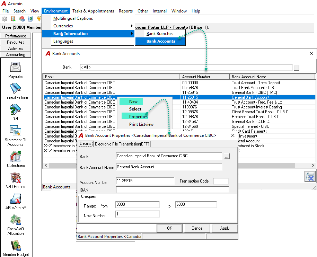Open the G/L sidebar icon
The image size is (317, 257).
click(x=16, y=112)
